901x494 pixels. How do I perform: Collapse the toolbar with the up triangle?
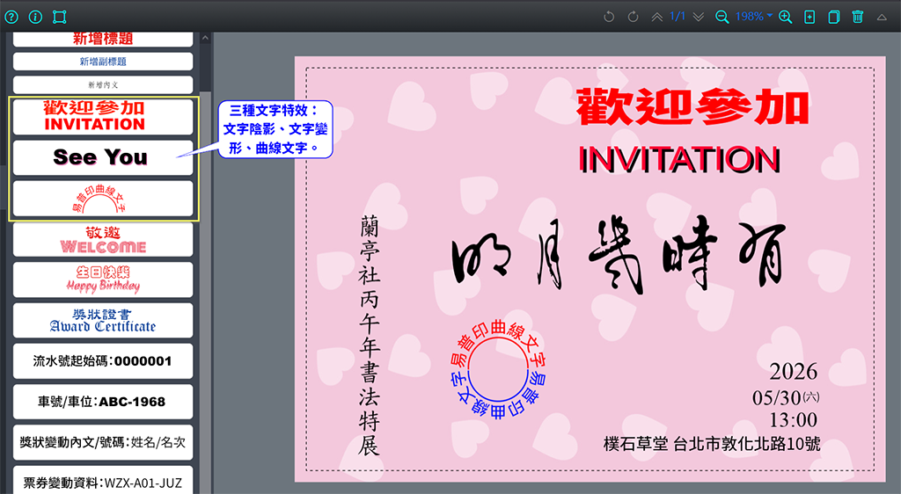[x=883, y=17]
